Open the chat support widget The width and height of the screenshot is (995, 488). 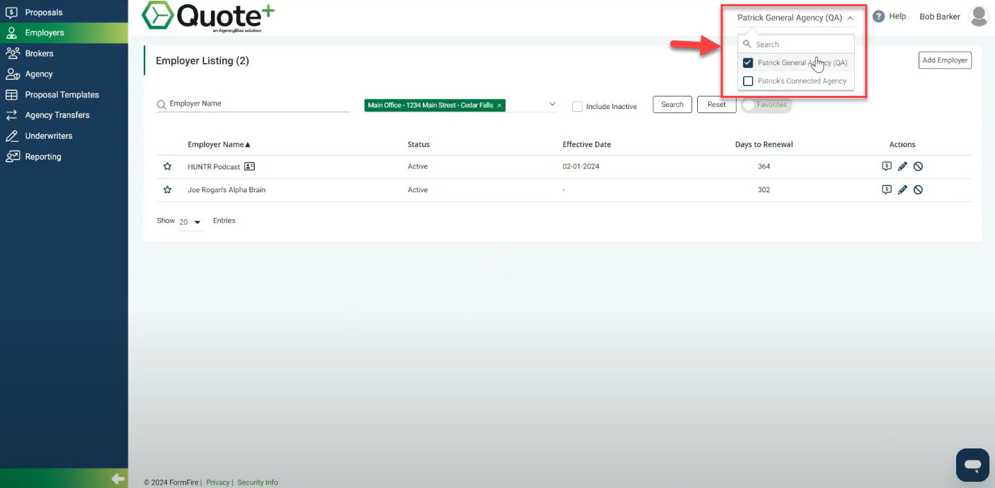click(x=972, y=464)
